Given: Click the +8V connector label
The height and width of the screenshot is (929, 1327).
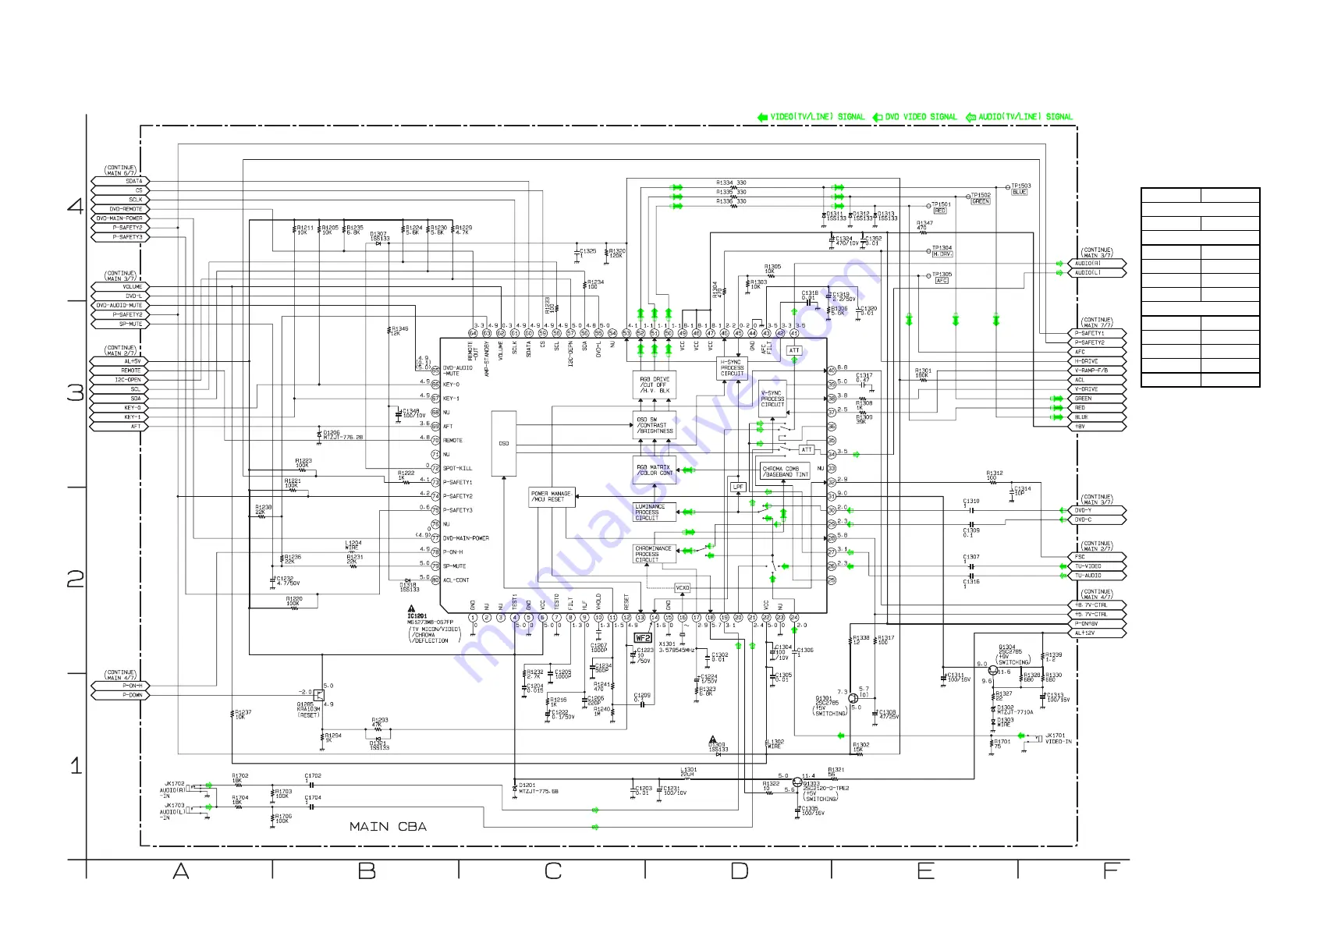Looking at the screenshot, I should 1080,427.
